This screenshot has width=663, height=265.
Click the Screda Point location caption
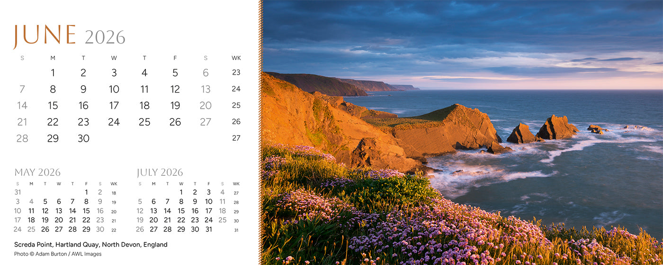click(90, 245)
